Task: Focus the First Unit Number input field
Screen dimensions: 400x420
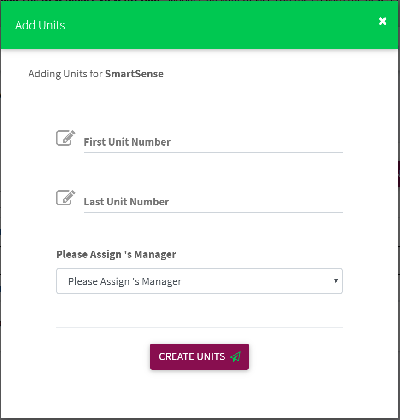Action: [213, 142]
